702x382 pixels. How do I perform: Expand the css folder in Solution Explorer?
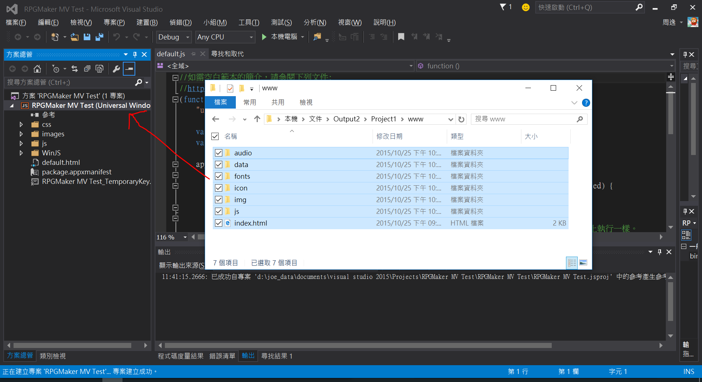pyautogui.click(x=21, y=125)
